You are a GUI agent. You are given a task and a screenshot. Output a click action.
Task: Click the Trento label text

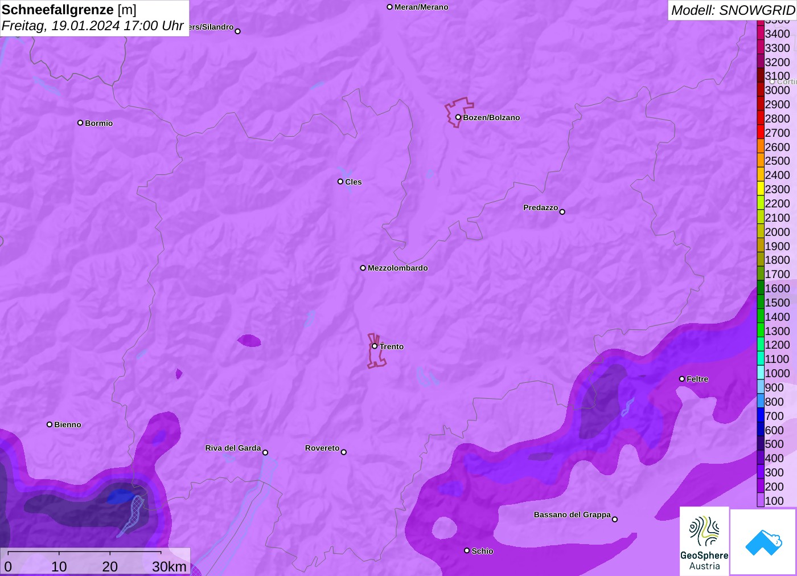pyautogui.click(x=392, y=346)
